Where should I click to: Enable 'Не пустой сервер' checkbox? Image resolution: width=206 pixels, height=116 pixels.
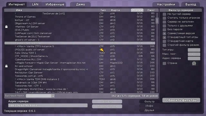(x=164, y=14)
